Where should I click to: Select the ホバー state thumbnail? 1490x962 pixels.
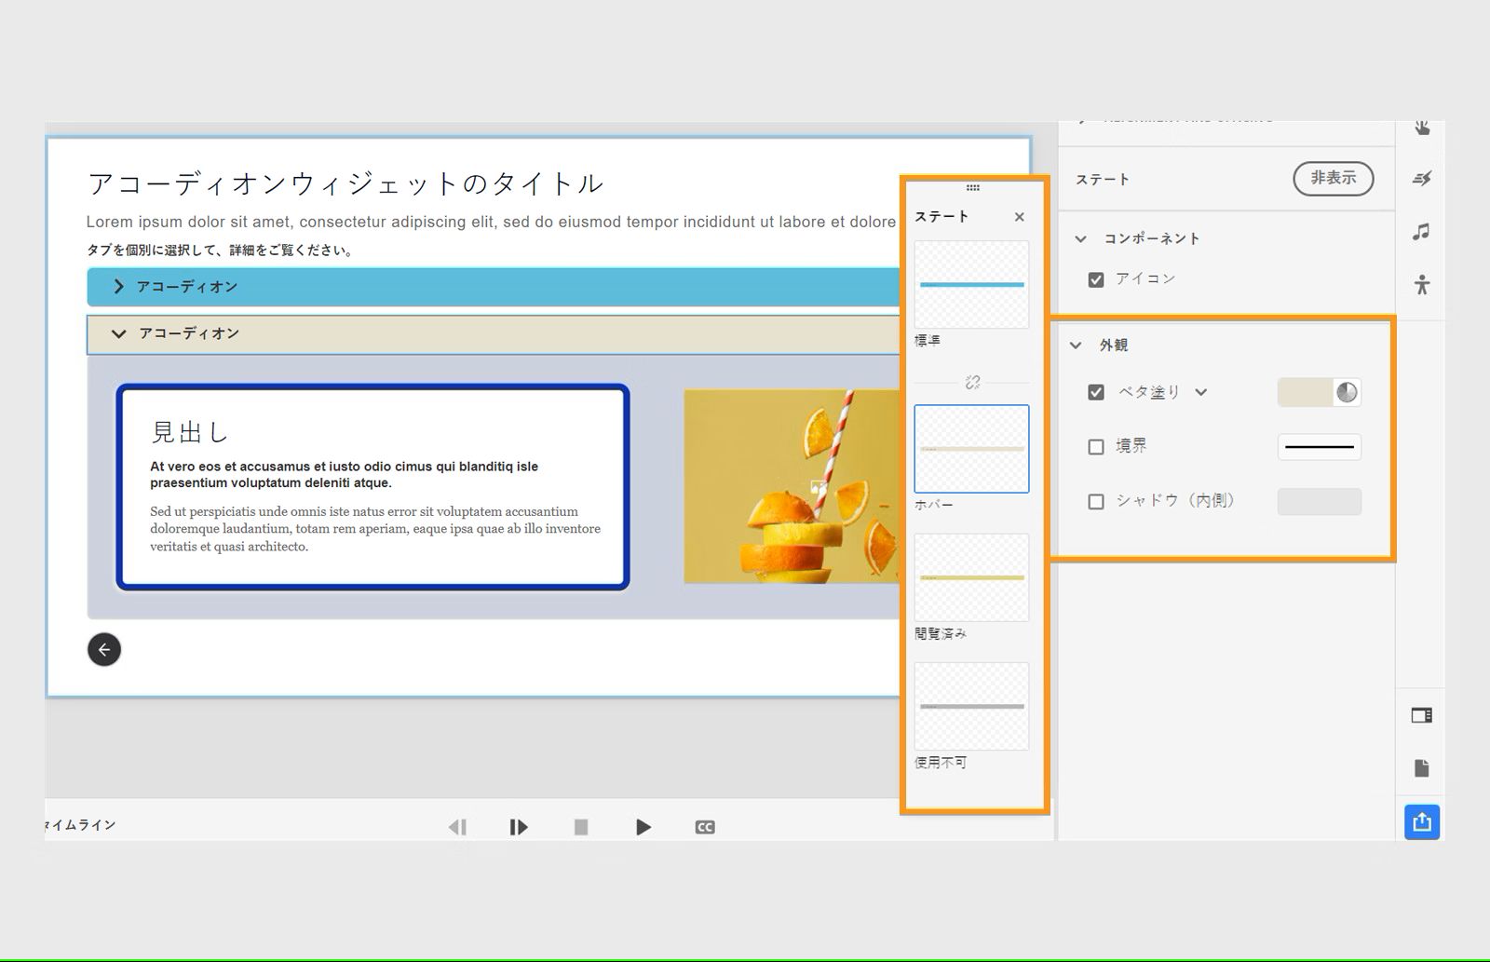point(971,449)
